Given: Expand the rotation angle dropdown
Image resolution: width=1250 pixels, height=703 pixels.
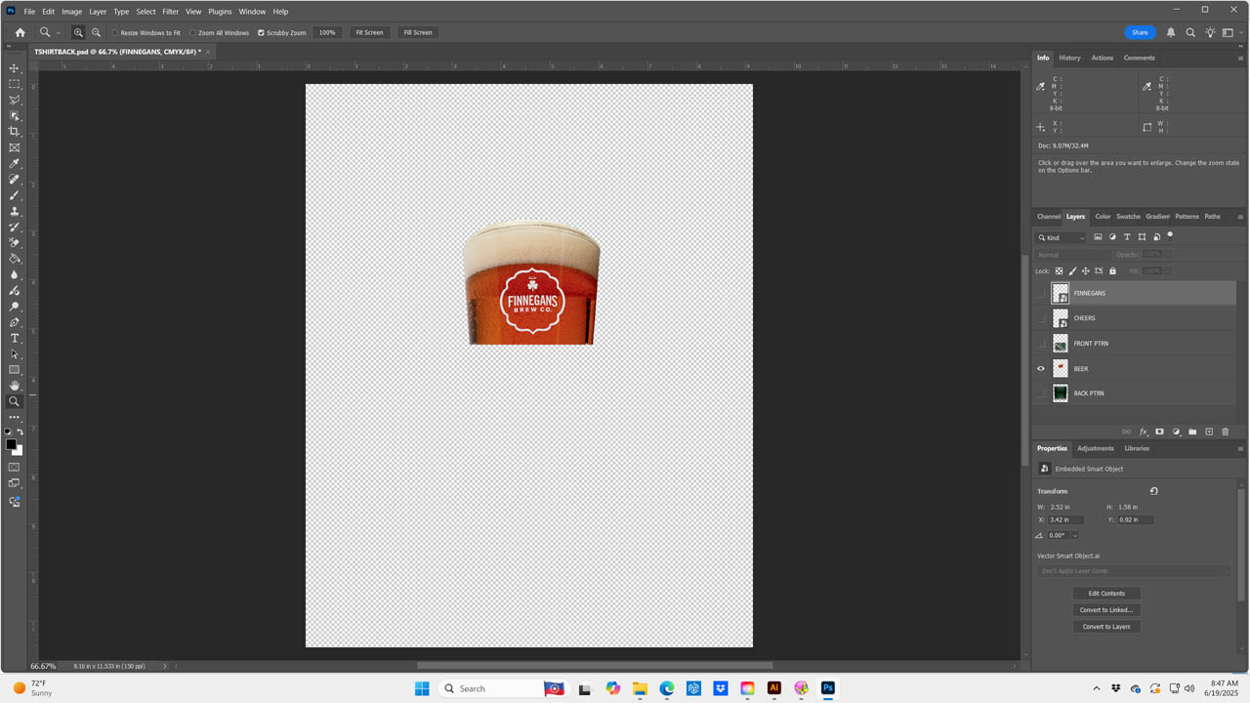Looking at the screenshot, I should pyautogui.click(x=1075, y=535).
